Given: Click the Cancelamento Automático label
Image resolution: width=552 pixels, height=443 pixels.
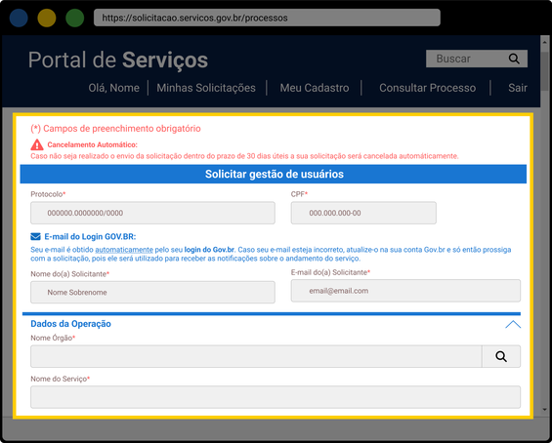Looking at the screenshot, I should click(92, 144).
